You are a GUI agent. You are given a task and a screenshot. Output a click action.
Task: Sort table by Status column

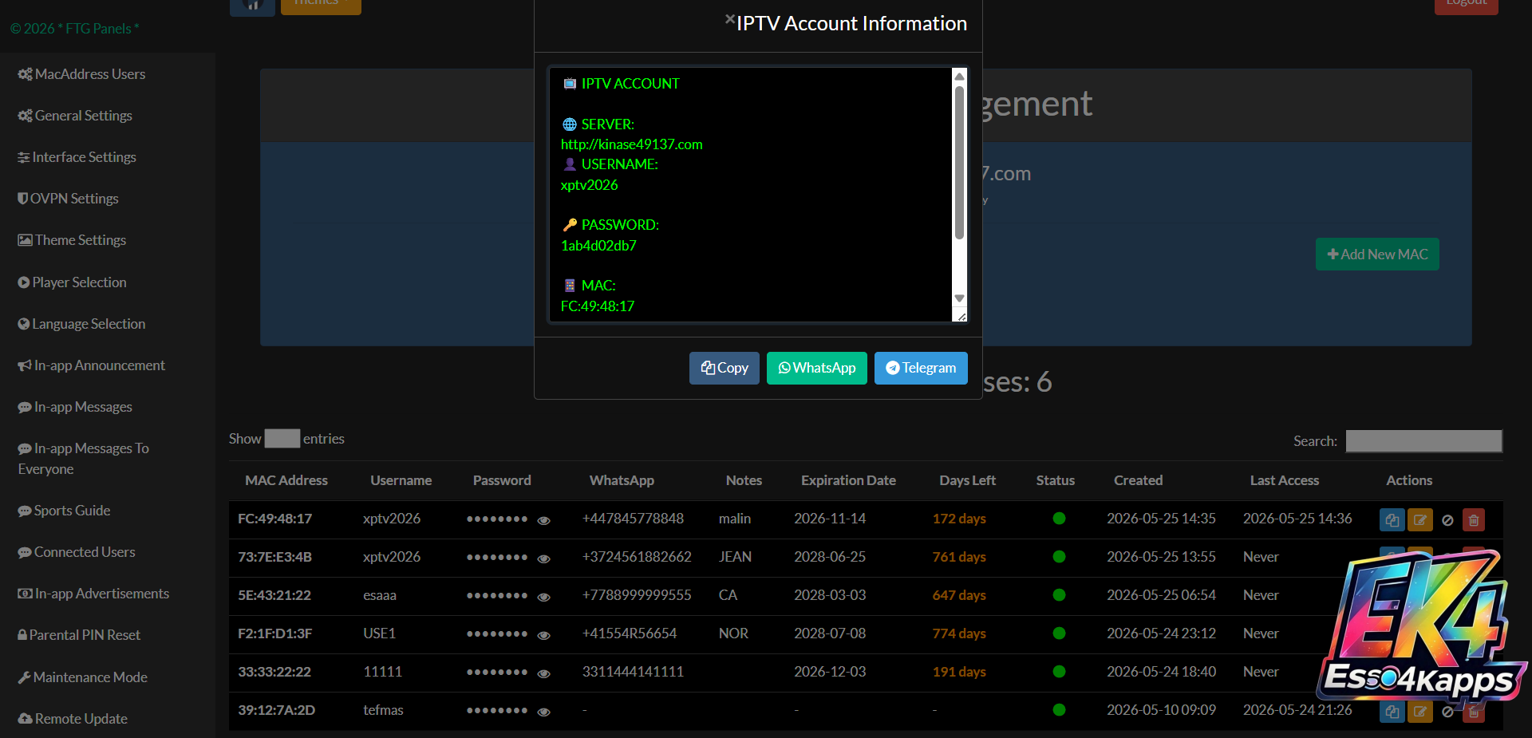pos(1055,480)
